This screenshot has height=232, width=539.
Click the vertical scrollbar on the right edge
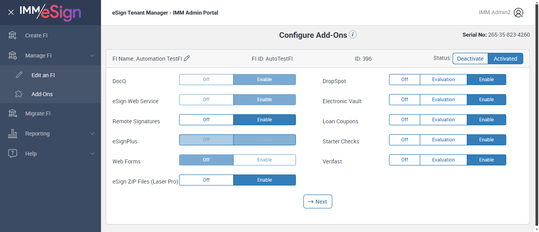click(x=536, y=118)
